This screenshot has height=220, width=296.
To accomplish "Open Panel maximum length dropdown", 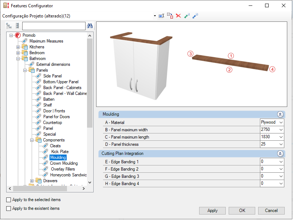I will pyautogui.click(x=281, y=137).
